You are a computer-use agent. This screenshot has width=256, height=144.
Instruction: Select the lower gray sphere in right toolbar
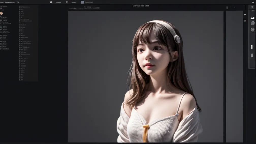tap(252, 29)
